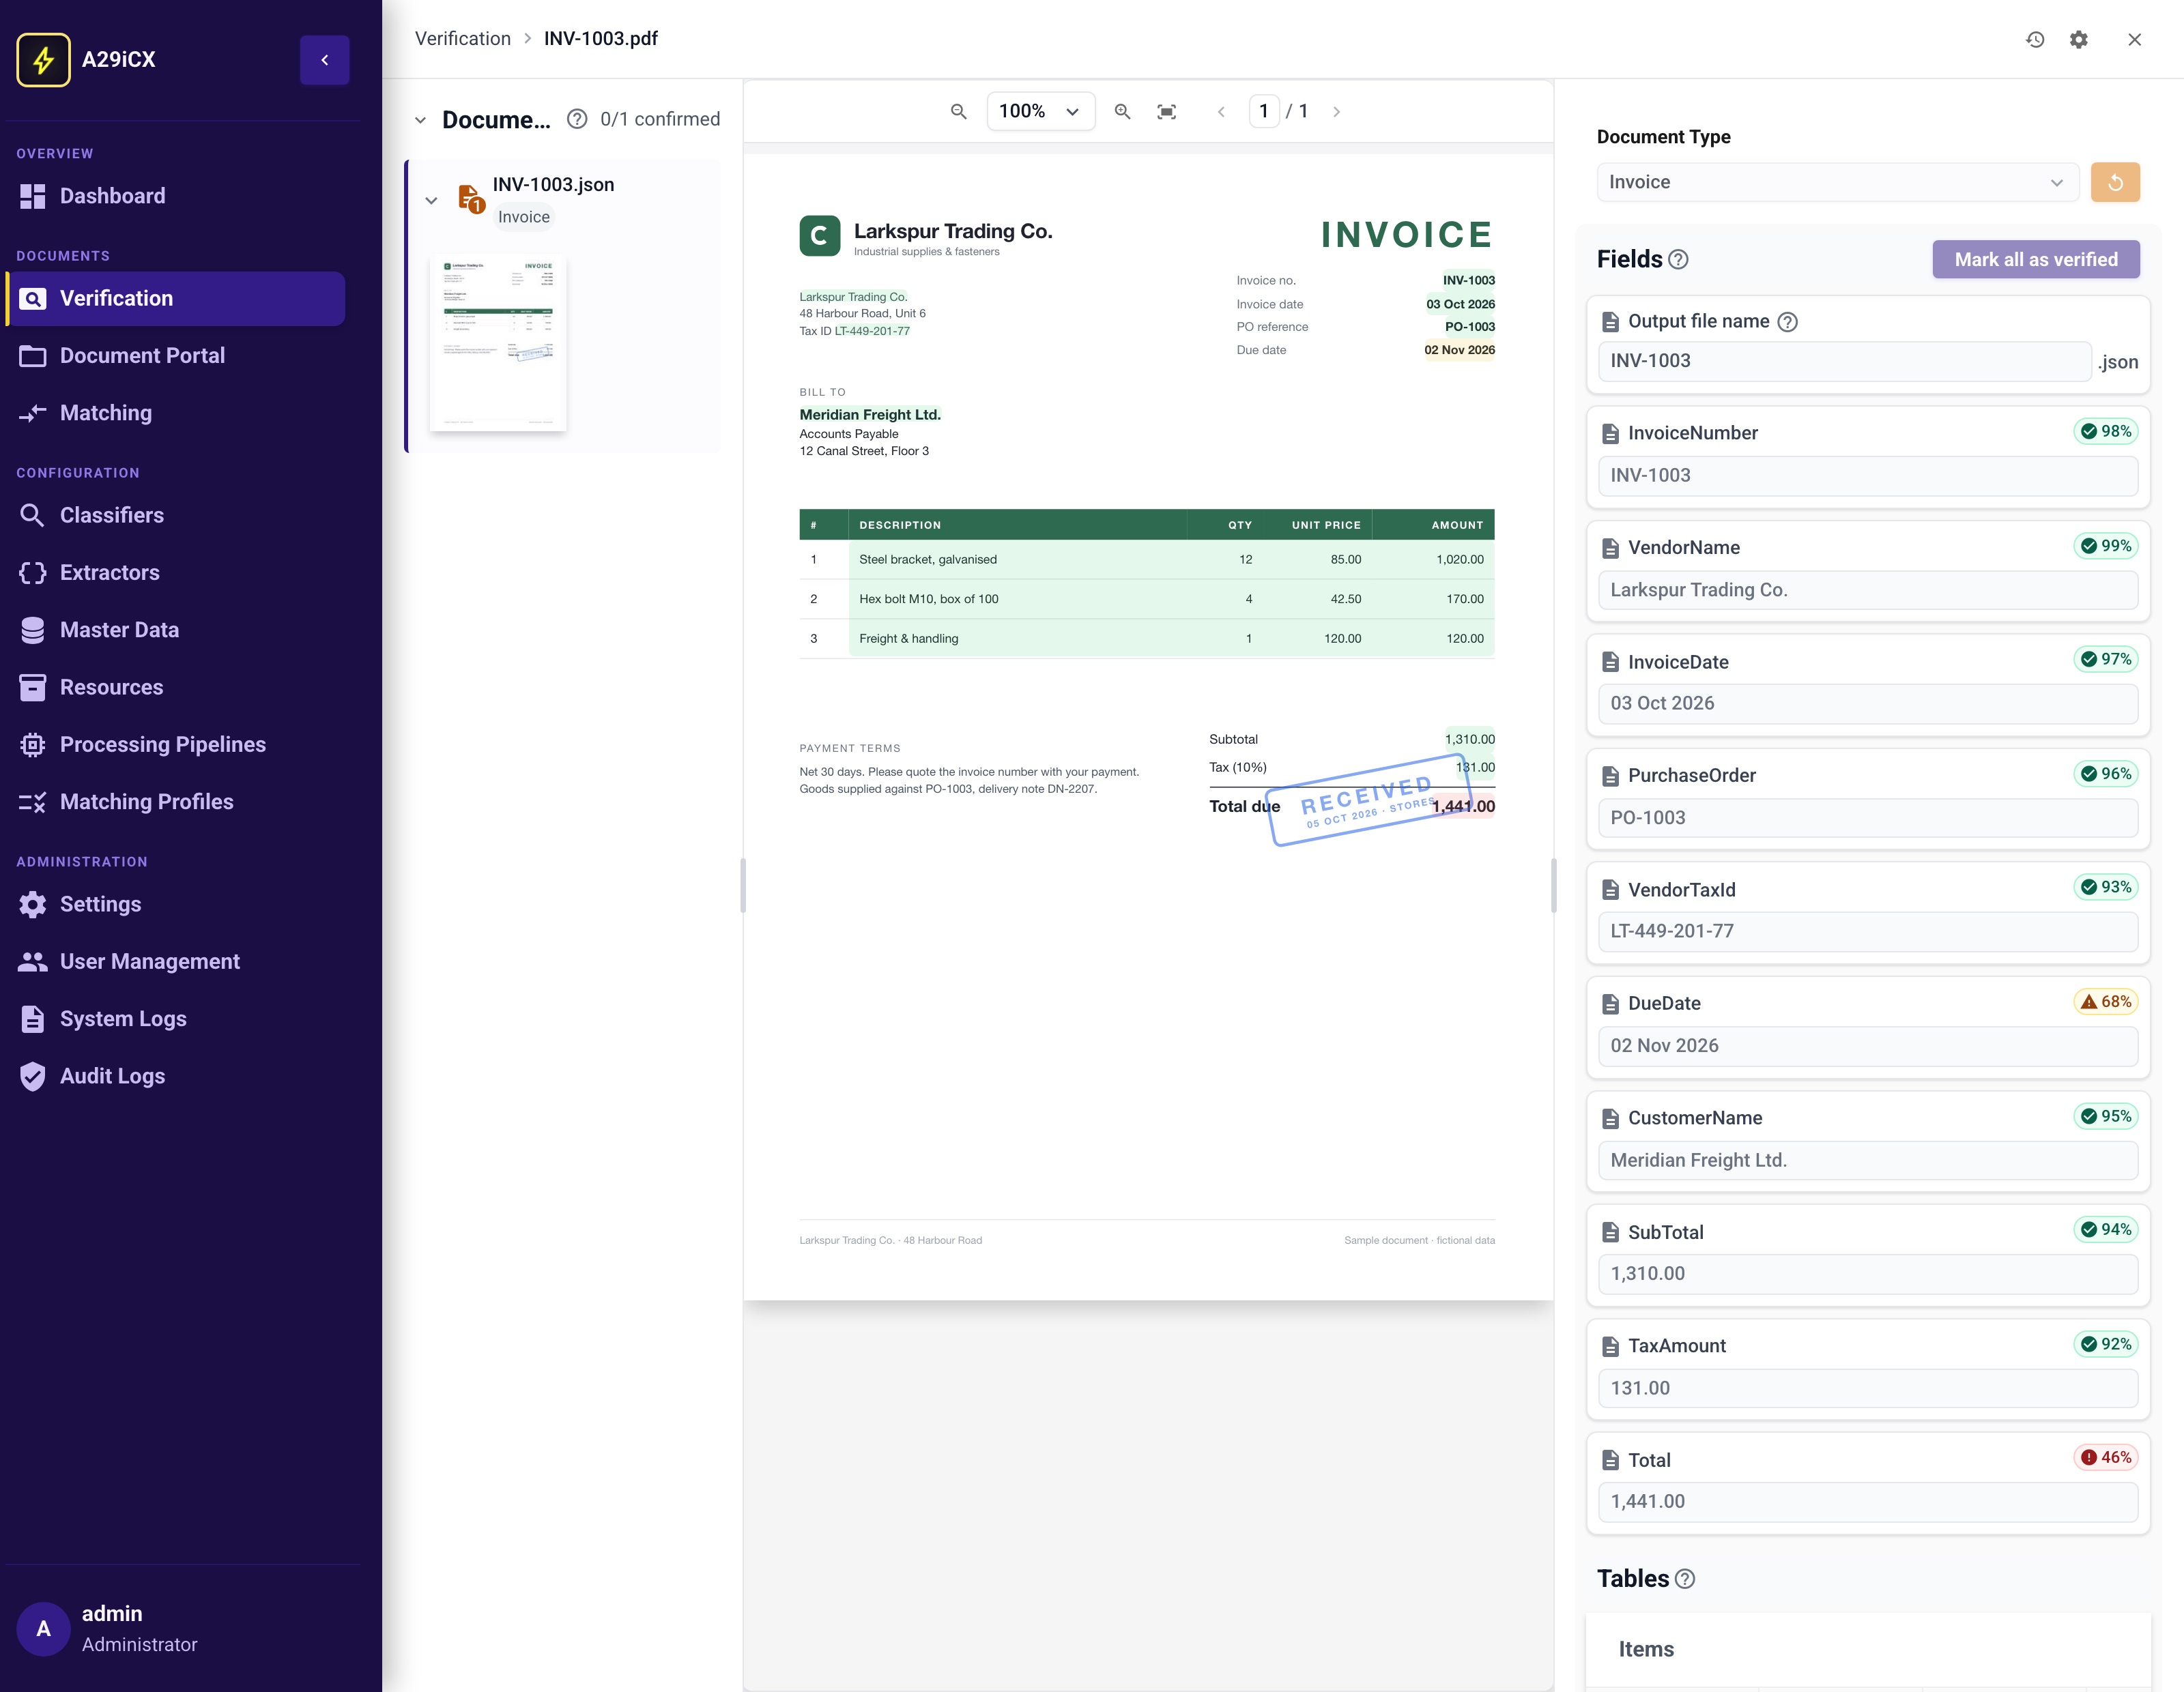The height and width of the screenshot is (1692, 2184).
Task: Open the Document Type Invoice dropdown
Action: tap(1837, 182)
